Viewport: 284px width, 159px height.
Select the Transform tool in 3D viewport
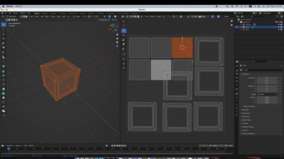coord(4,47)
